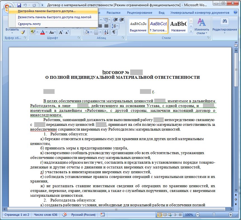
Task: Open the multilevel list button
Action: tap(107, 20)
